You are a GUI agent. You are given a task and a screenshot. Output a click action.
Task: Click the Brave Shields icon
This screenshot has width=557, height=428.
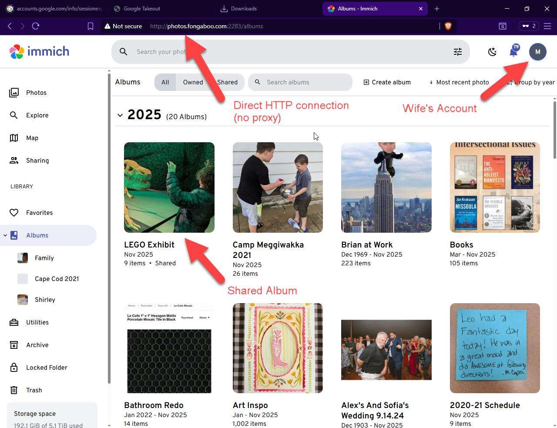coord(448,26)
